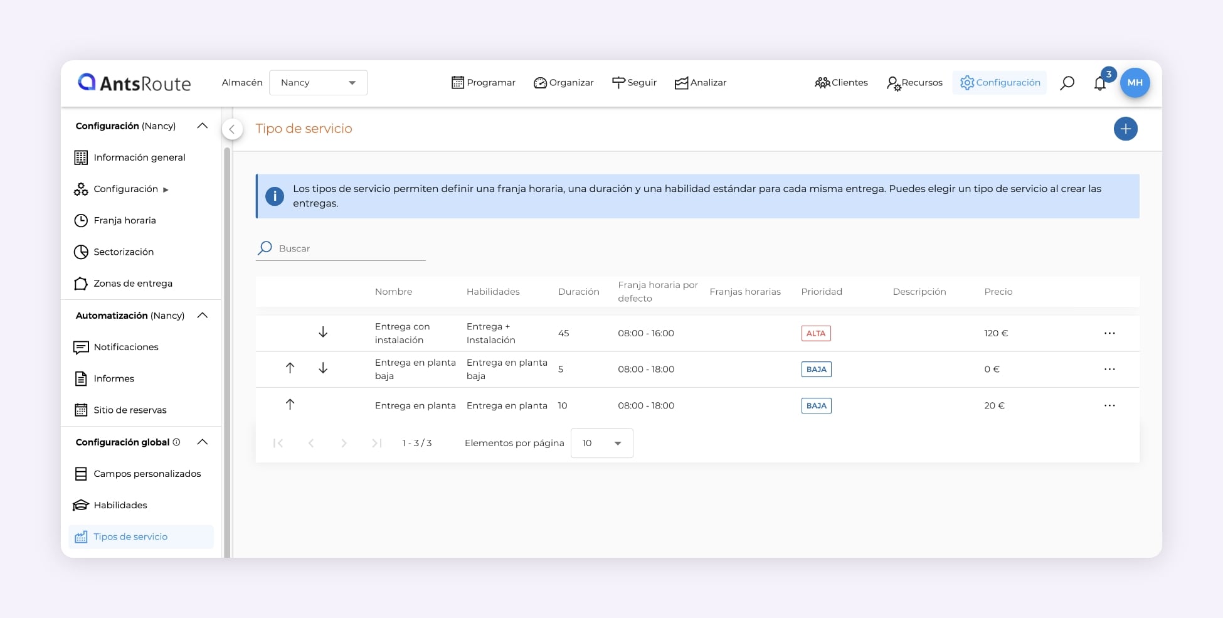
Task: Open the elements per page dropdown
Action: pyautogui.click(x=601, y=443)
